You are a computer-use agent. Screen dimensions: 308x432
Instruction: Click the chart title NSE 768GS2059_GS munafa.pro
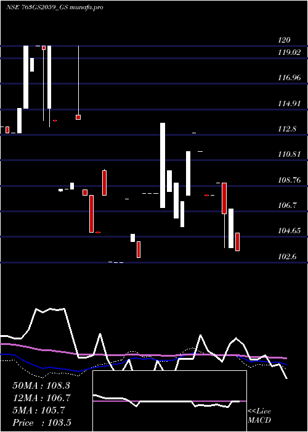55,7
